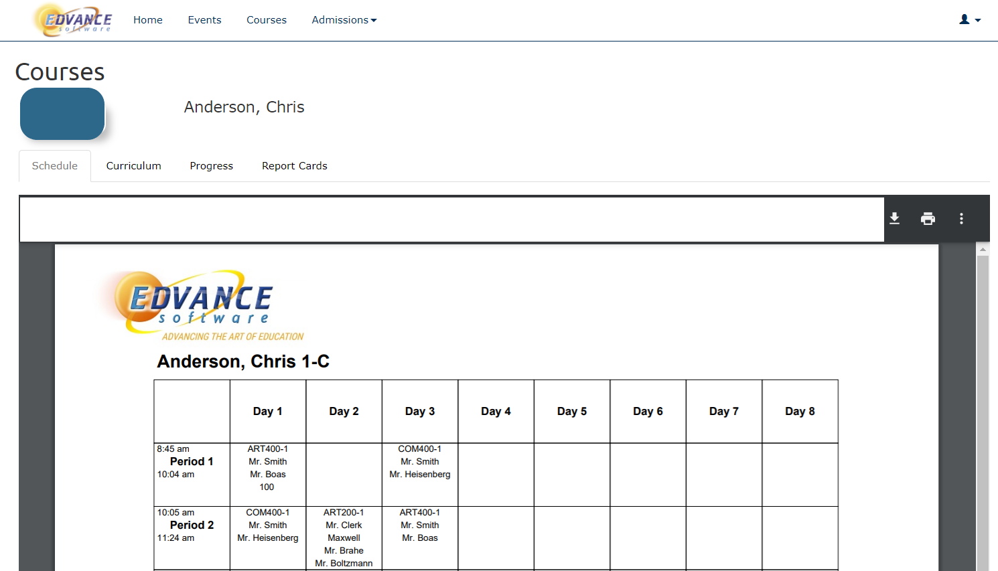
Task: Click the Day 1 column header
Action: coord(268,412)
